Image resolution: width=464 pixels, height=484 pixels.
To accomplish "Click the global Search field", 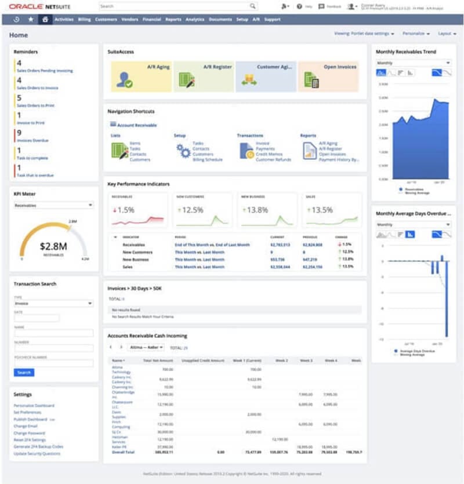I will (178, 6).
